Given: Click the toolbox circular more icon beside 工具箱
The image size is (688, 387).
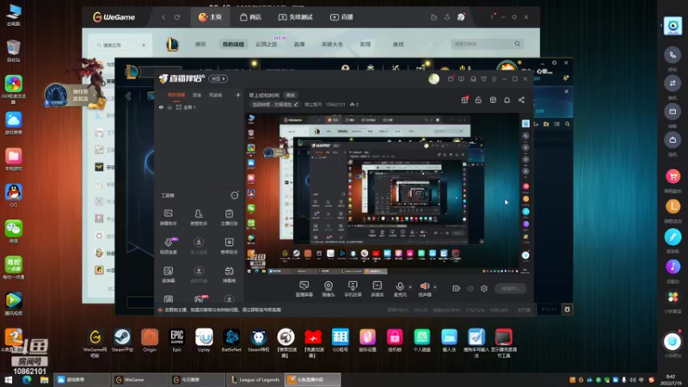Looking at the screenshot, I should 235,195.
